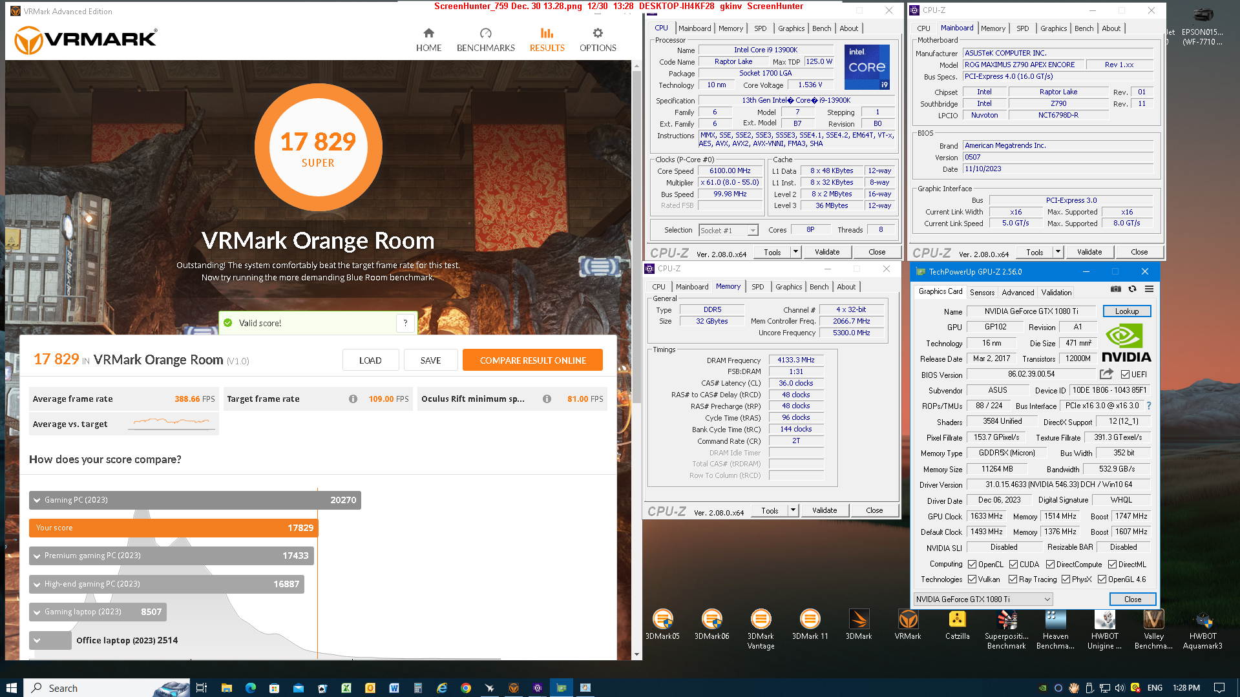The width and height of the screenshot is (1240, 697).
Task: Click the SAVE button in VRMark
Action: coord(430,360)
